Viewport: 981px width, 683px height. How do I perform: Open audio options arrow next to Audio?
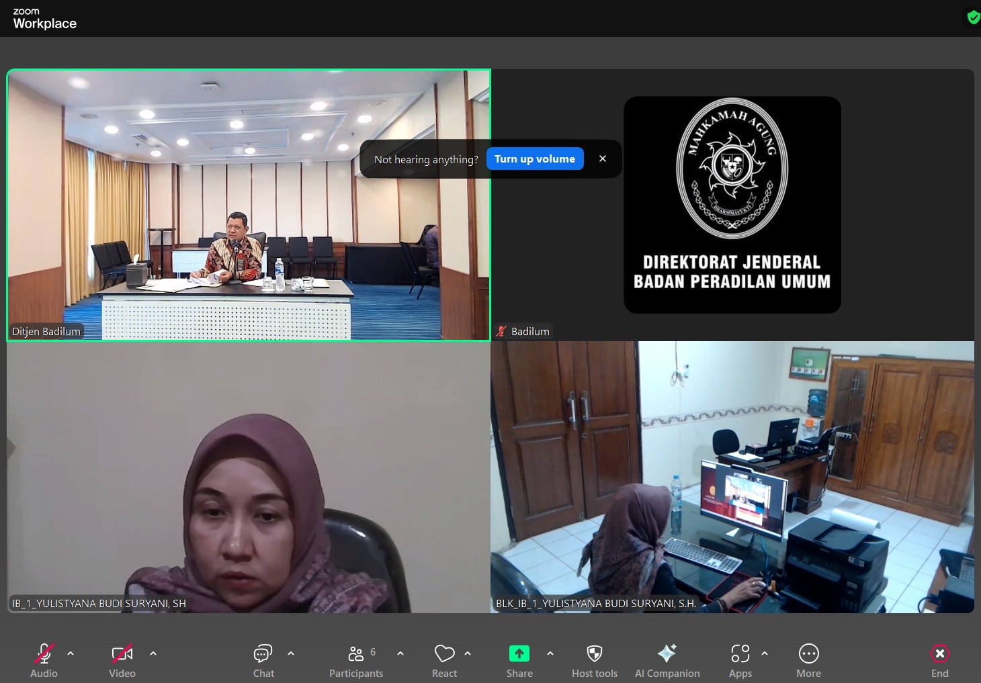(x=71, y=653)
